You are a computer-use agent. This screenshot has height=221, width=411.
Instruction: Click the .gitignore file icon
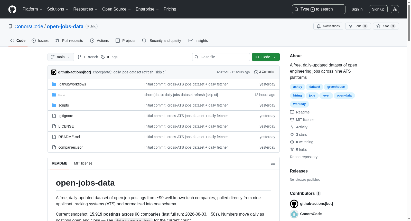(54, 116)
